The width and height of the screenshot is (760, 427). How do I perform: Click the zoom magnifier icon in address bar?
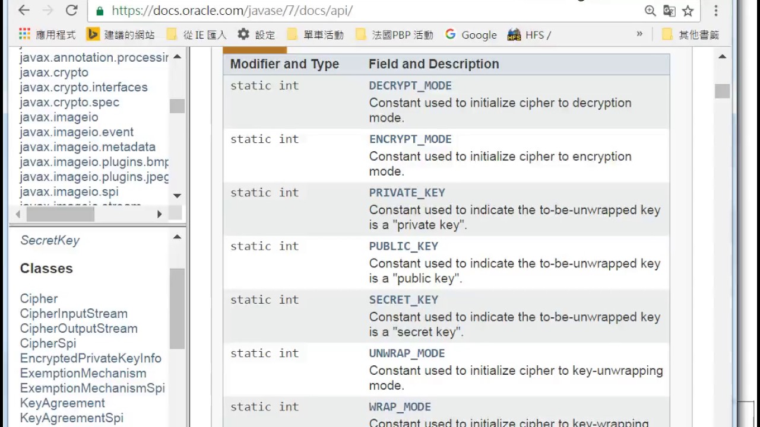pos(650,11)
